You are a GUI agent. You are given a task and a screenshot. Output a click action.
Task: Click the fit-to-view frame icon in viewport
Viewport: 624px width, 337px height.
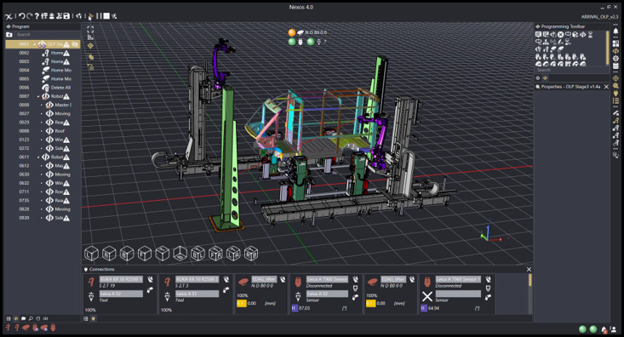90,30
